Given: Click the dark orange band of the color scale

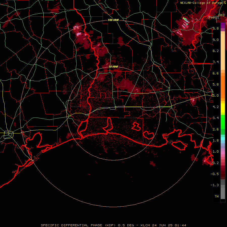Looking at the screenshot, I should click(x=223, y=87).
